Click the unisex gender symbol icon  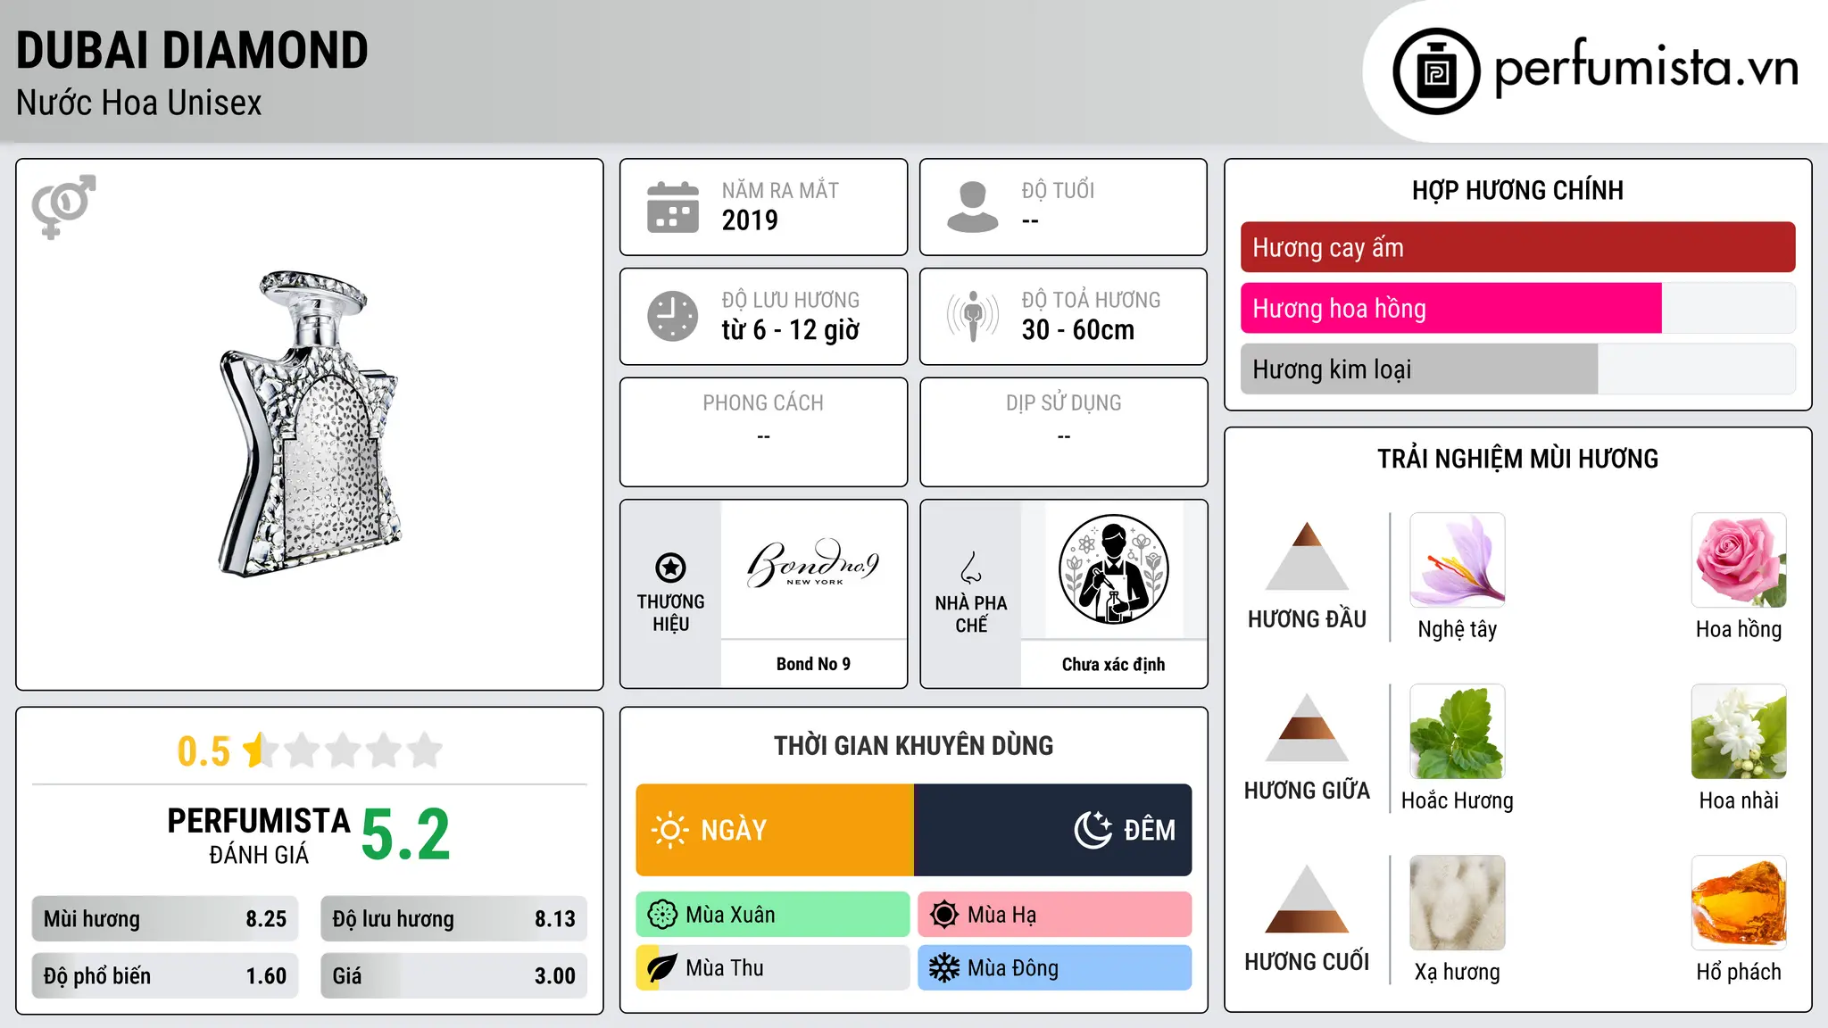[63, 206]
